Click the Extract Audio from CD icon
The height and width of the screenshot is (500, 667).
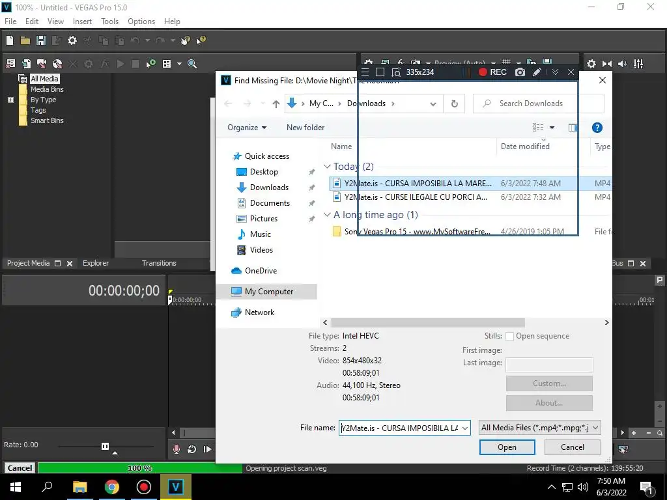pos(57,64)
